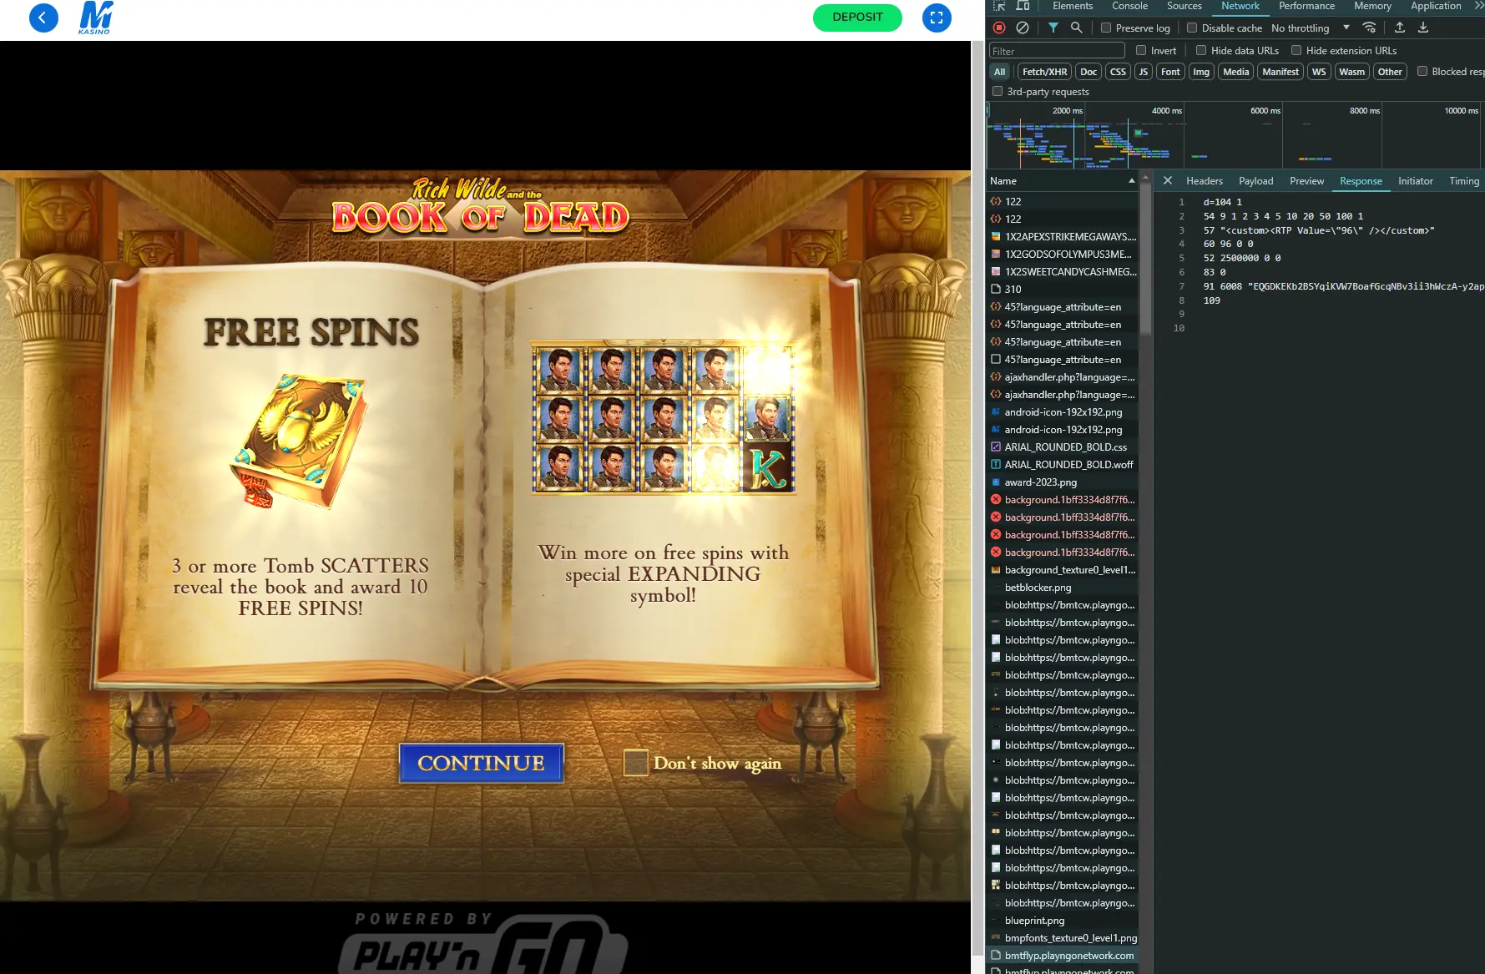
Task: Toggle the device toolbar icon
Action: [x=1023, y=6]
